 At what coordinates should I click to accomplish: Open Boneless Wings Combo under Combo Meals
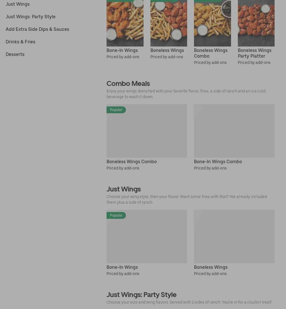click(132, 161)
